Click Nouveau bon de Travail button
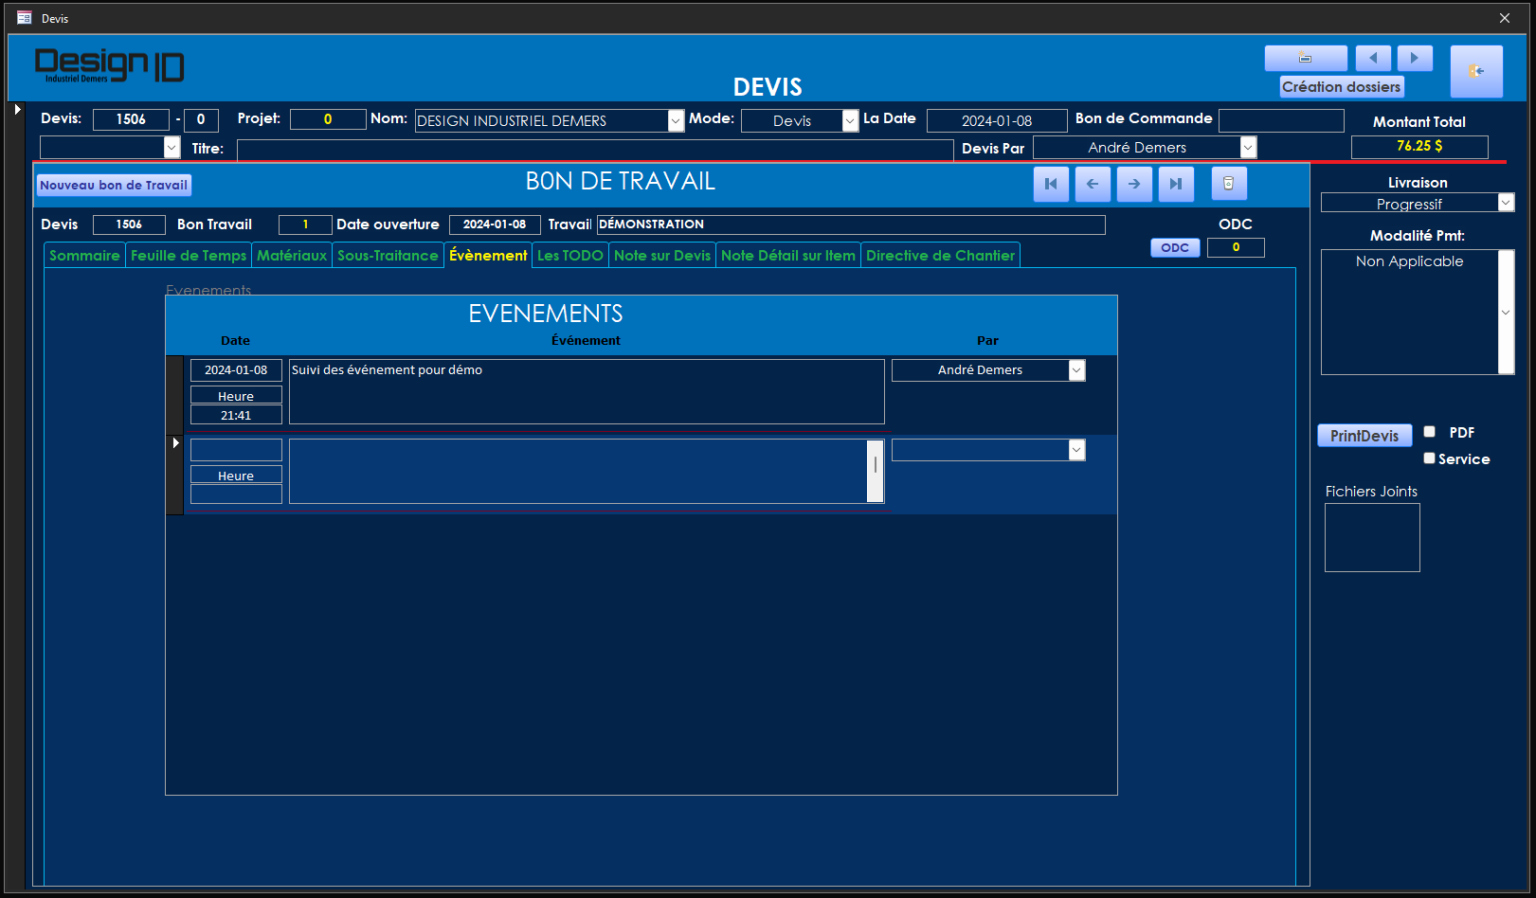This screenshot has height=898, width=1536. (114, 186)
